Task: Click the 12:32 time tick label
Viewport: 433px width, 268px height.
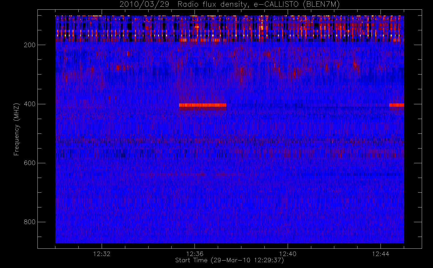Action: coord(102,254)
